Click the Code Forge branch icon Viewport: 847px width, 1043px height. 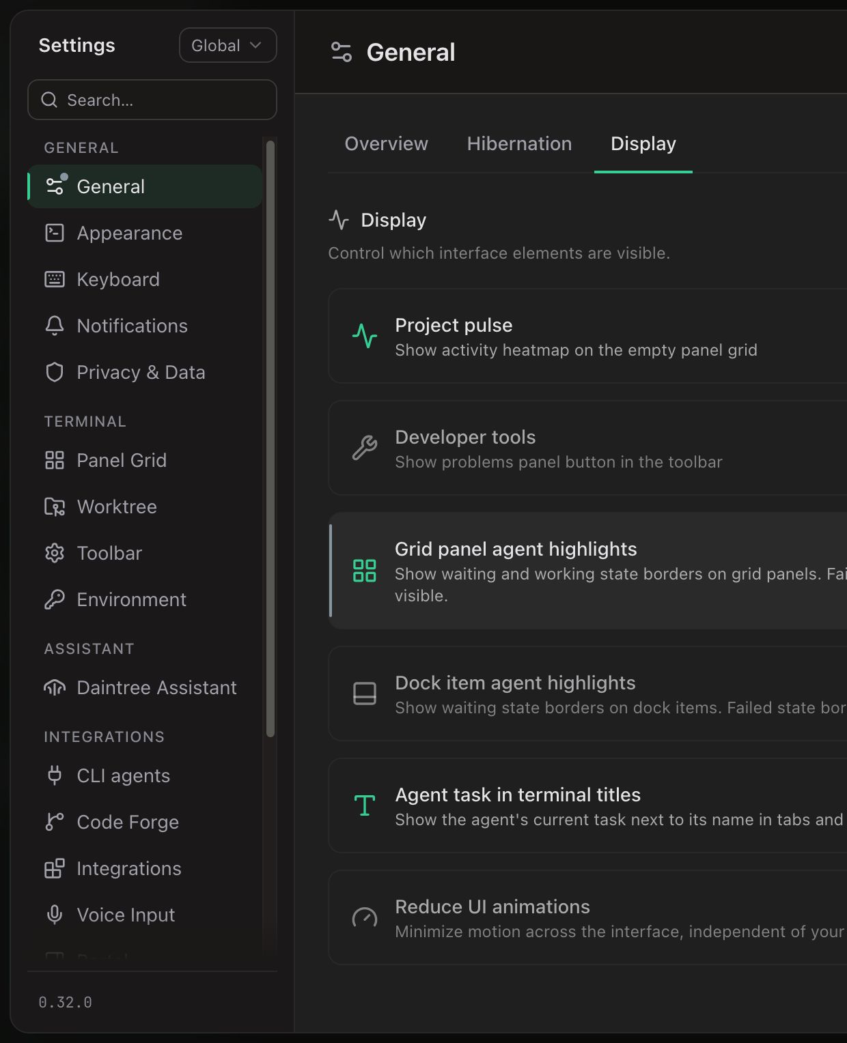coord(55,822)
